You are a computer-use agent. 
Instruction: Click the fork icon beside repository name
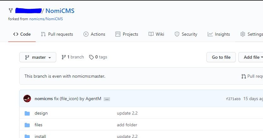tap(11, 11)
